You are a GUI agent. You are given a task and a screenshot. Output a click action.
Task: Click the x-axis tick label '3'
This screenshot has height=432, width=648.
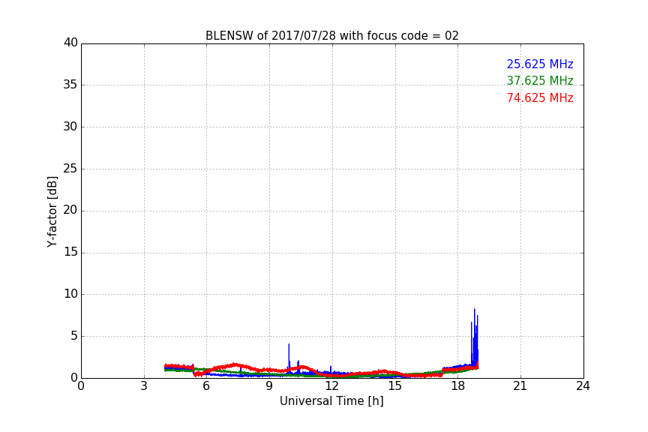144,386
